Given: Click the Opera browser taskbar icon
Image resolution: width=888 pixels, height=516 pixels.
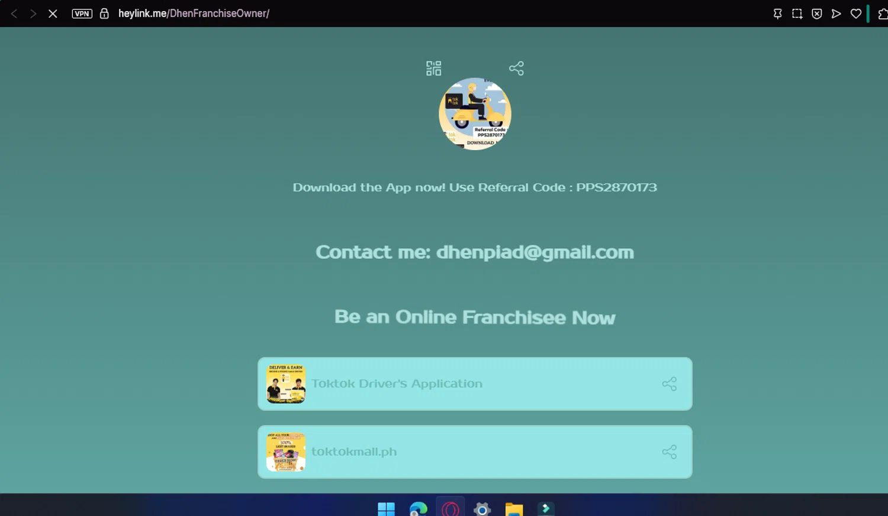Looking at the screenshot, I should pos(450,509).
